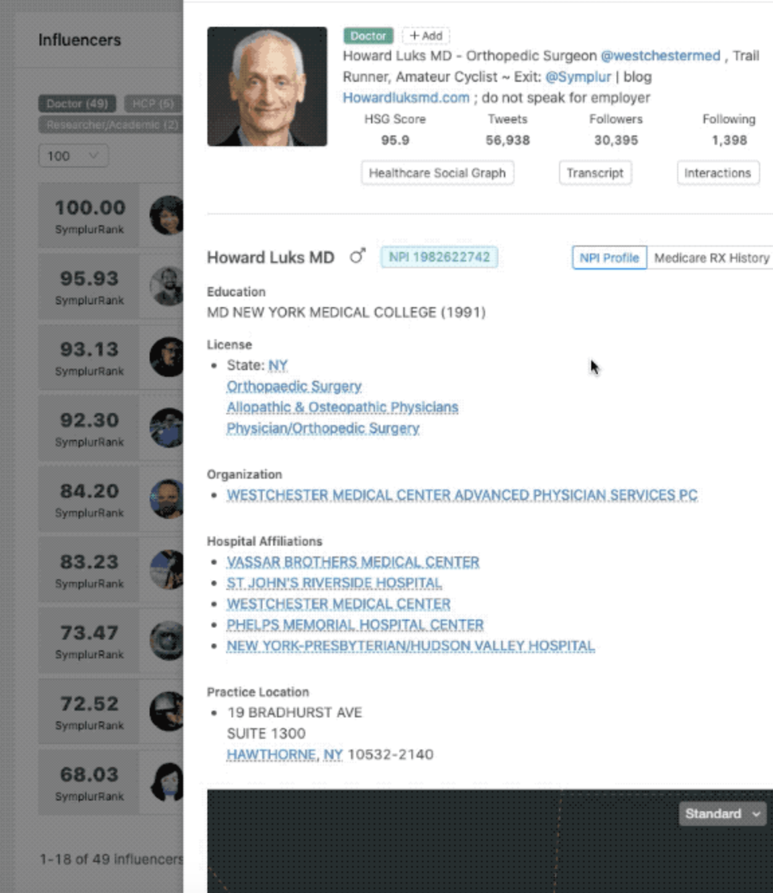This screenshot has height=893, width=773.
Task: Open Westchester Medical Center Advanced Physician Services link
Action: [462, 495]
